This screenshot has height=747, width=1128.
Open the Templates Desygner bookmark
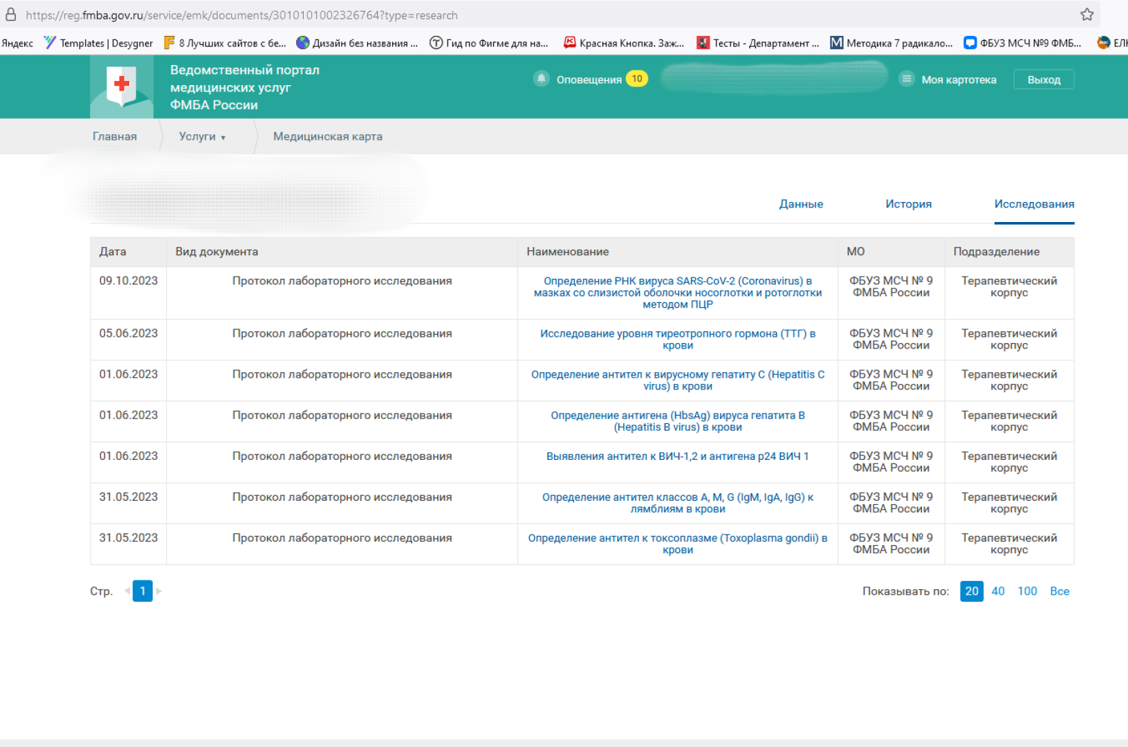(x=98, y=43)
